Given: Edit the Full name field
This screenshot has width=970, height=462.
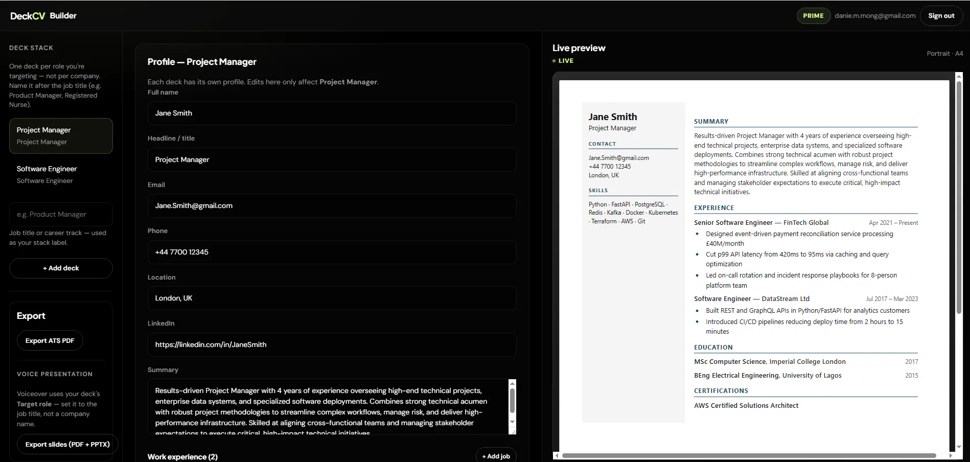Looking at the screenshot, I should (x=332, y=113).
